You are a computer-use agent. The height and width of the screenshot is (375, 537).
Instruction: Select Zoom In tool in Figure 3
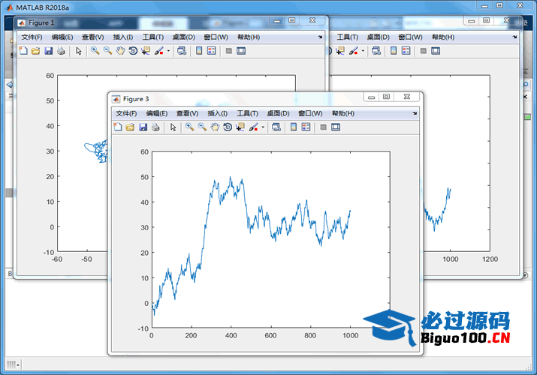[x=189, y=127]
